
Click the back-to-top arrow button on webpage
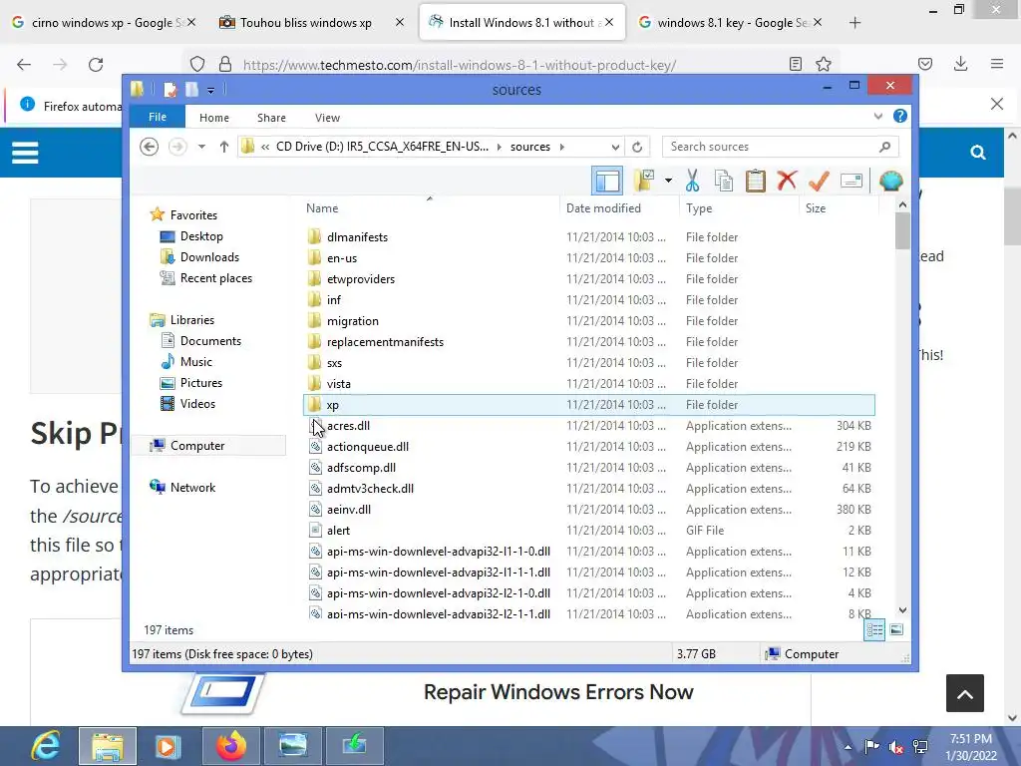pyautogui.click(x=965, y=693)
